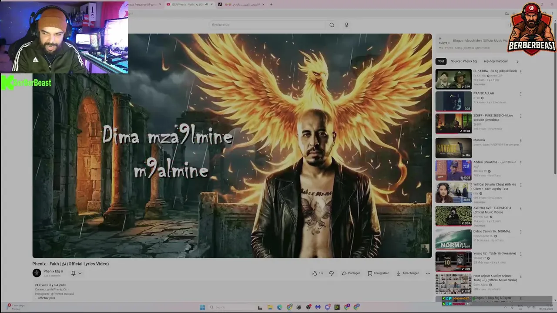557x313 pixels.
Task: Open Noor Arjoun X Selim Arjoun Trab thumbnail
Action: pyautogui.click(x=453, y=284)
